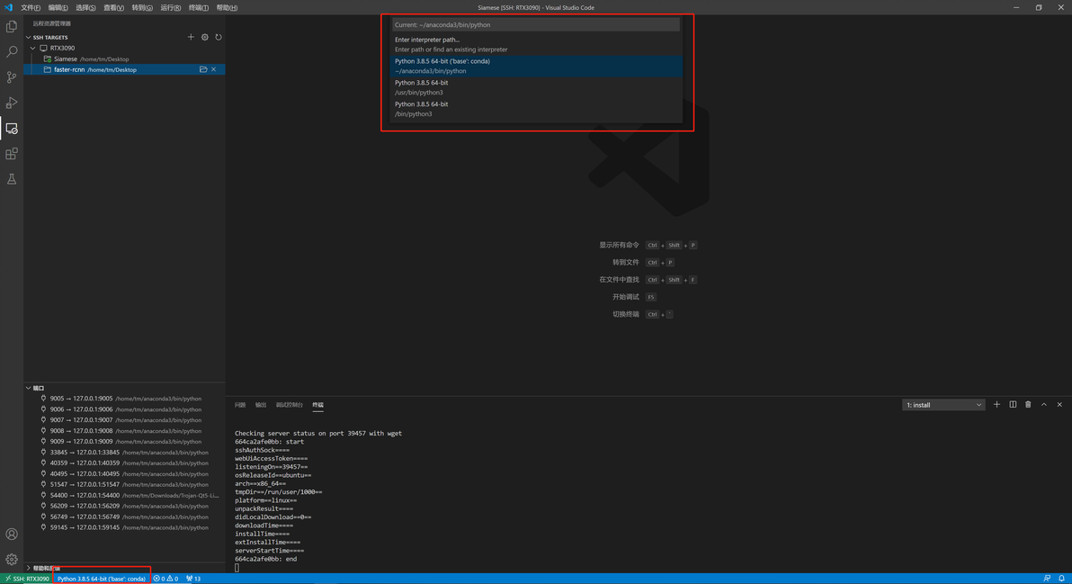This screenshot has width=1072, height=584.
Task: Open the Source Control view
Action: coord(12,77)
